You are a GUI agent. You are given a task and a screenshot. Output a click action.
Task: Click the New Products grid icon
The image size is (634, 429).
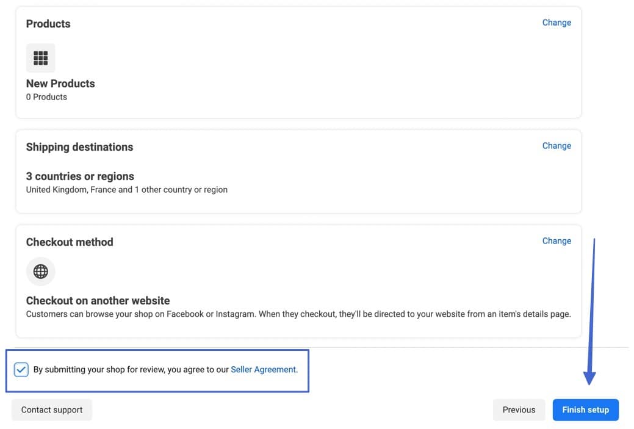[40, 58]
